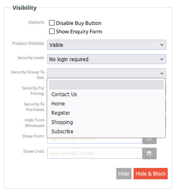Open the Product Visibility dropdown set to Visible

[x=107, y=45]
